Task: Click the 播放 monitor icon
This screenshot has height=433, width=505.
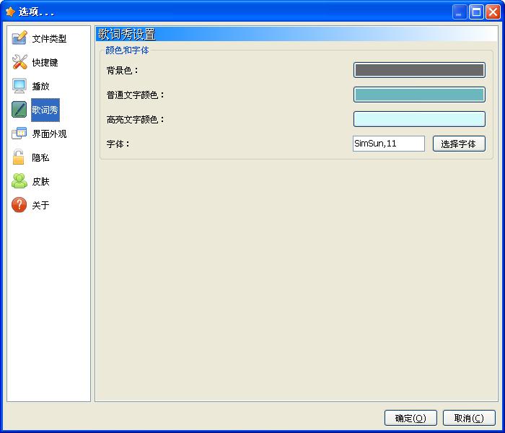Action: pyautogui.click(x=19, y=86)
